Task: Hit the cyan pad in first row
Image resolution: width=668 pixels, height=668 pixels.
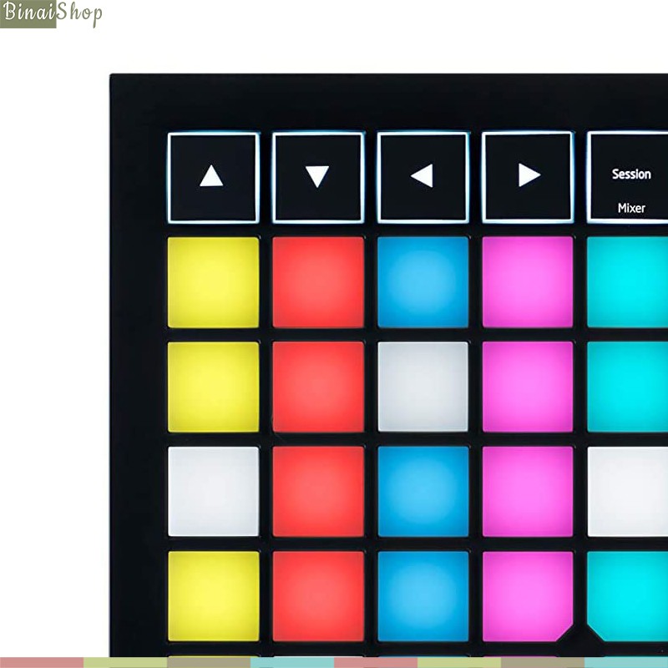Action: (x=628, y=282)
